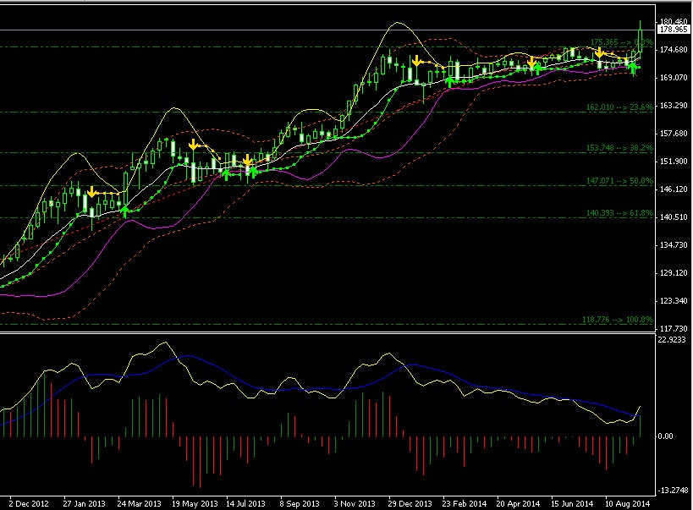Click the 23 Feb 2014 date label
The image size is (693, 510).
point(464,503)
